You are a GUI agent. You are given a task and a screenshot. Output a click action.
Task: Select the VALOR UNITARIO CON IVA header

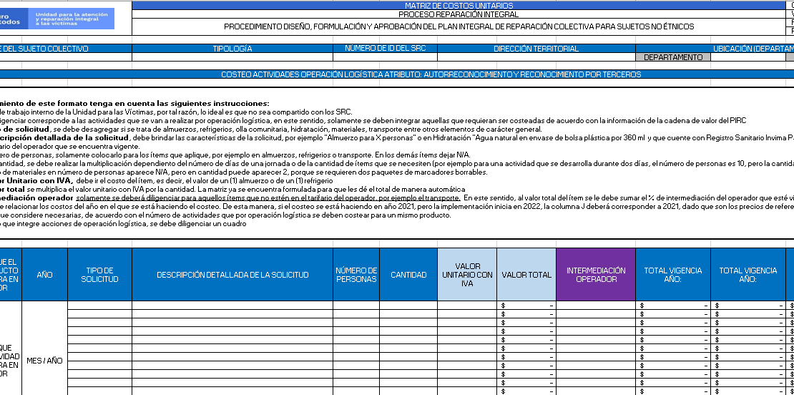click(467, 275)
